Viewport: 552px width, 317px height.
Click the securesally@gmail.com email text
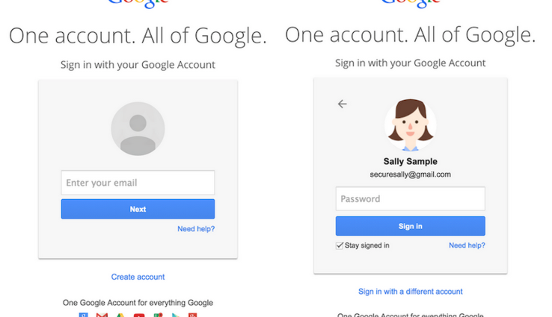410,175
